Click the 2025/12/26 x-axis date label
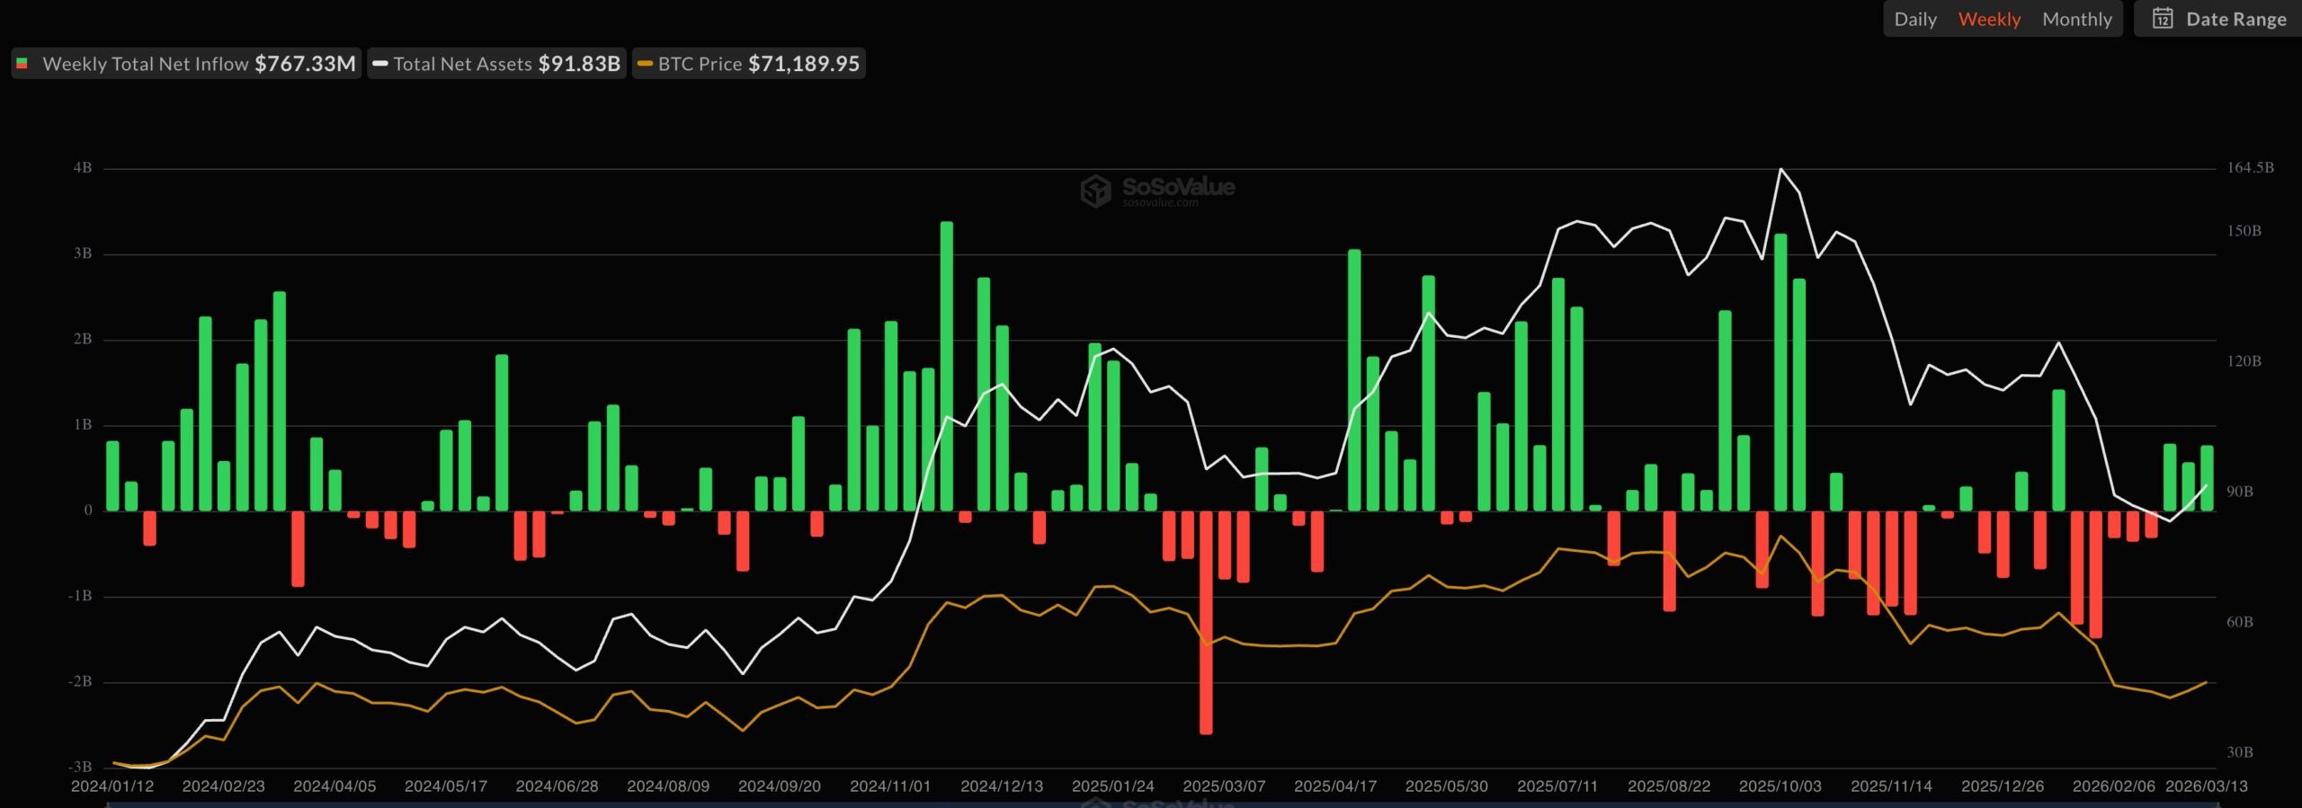 (2003, 786)
